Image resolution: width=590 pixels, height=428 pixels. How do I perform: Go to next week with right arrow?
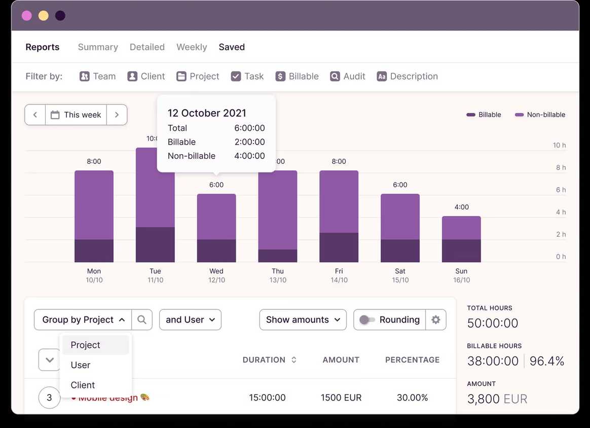117,115
